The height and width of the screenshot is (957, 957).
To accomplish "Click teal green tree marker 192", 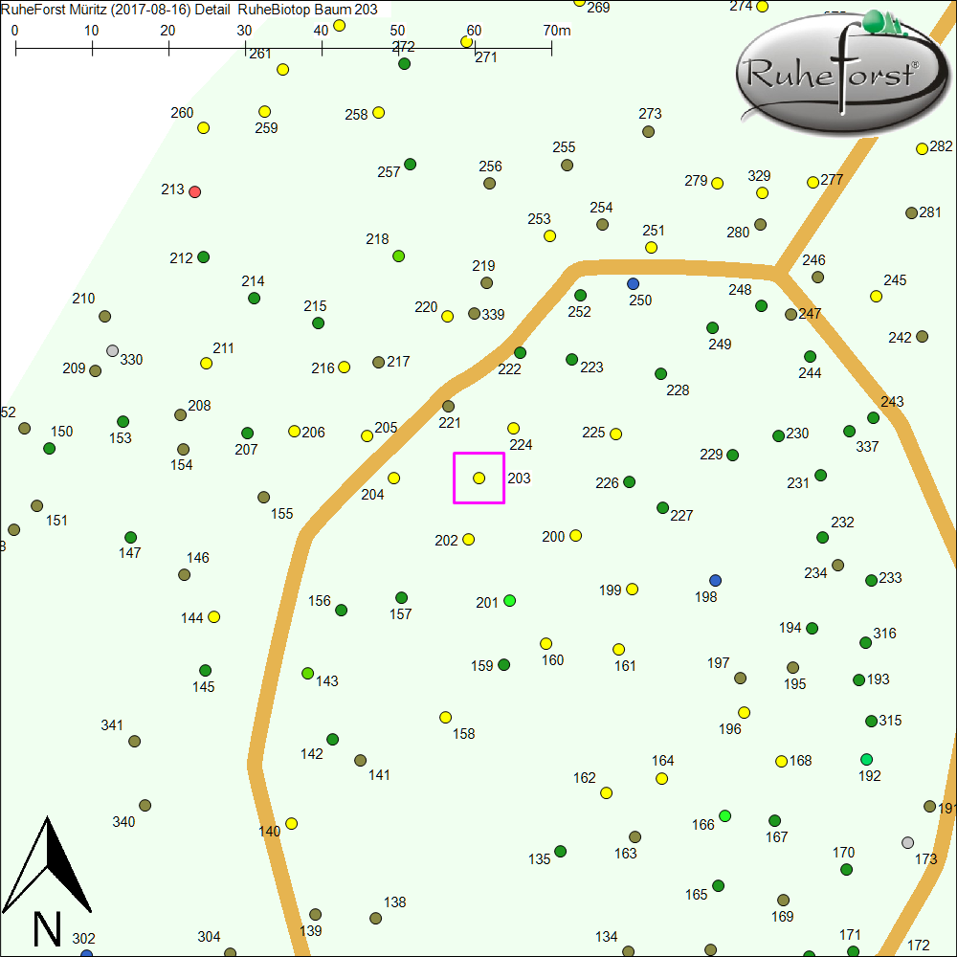I will 867,760.
